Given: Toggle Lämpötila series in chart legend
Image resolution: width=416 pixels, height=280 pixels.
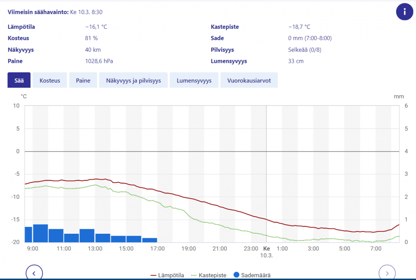Looking at the screenshot, I should tap(167, 275).
